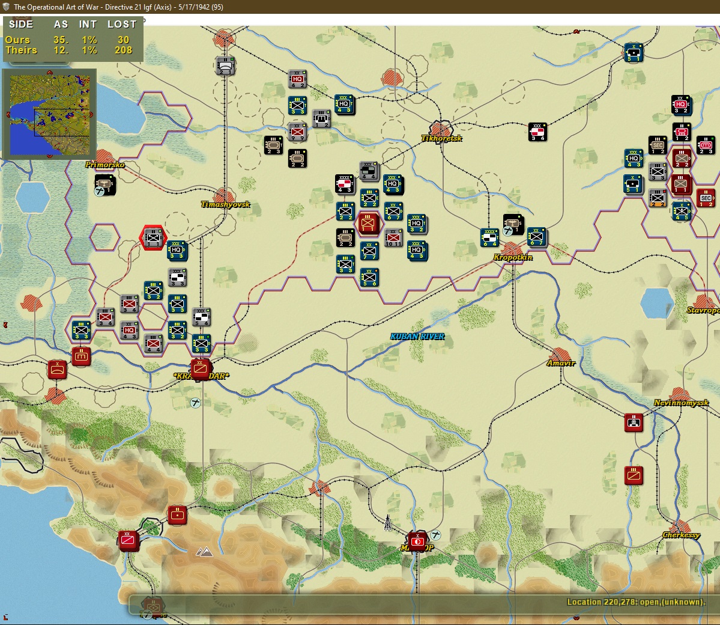The image size is (720, 625).
Task: Select the red-outlined unit west of Timashyovsk
Action: click(x=153, y=237)
